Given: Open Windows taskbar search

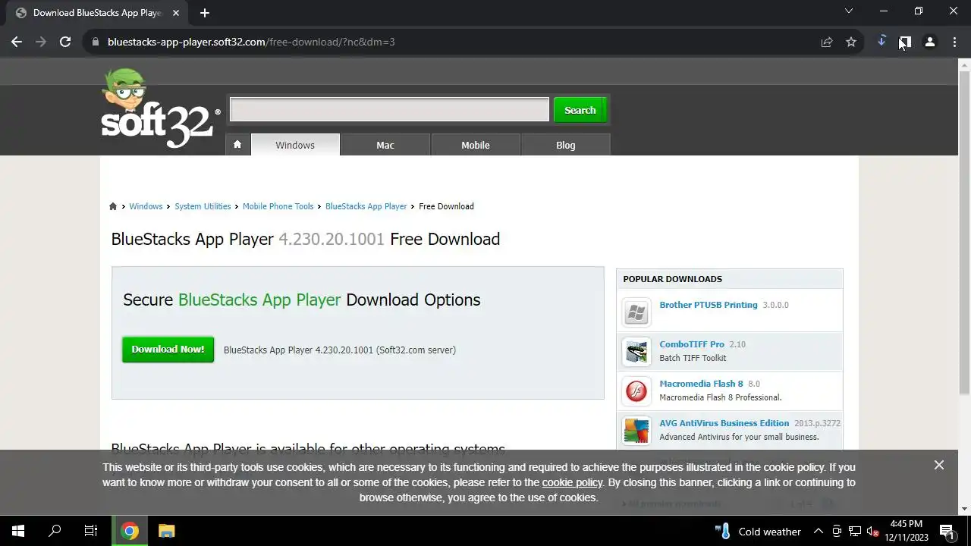Looking at the screenshot, I should (55, 531).
